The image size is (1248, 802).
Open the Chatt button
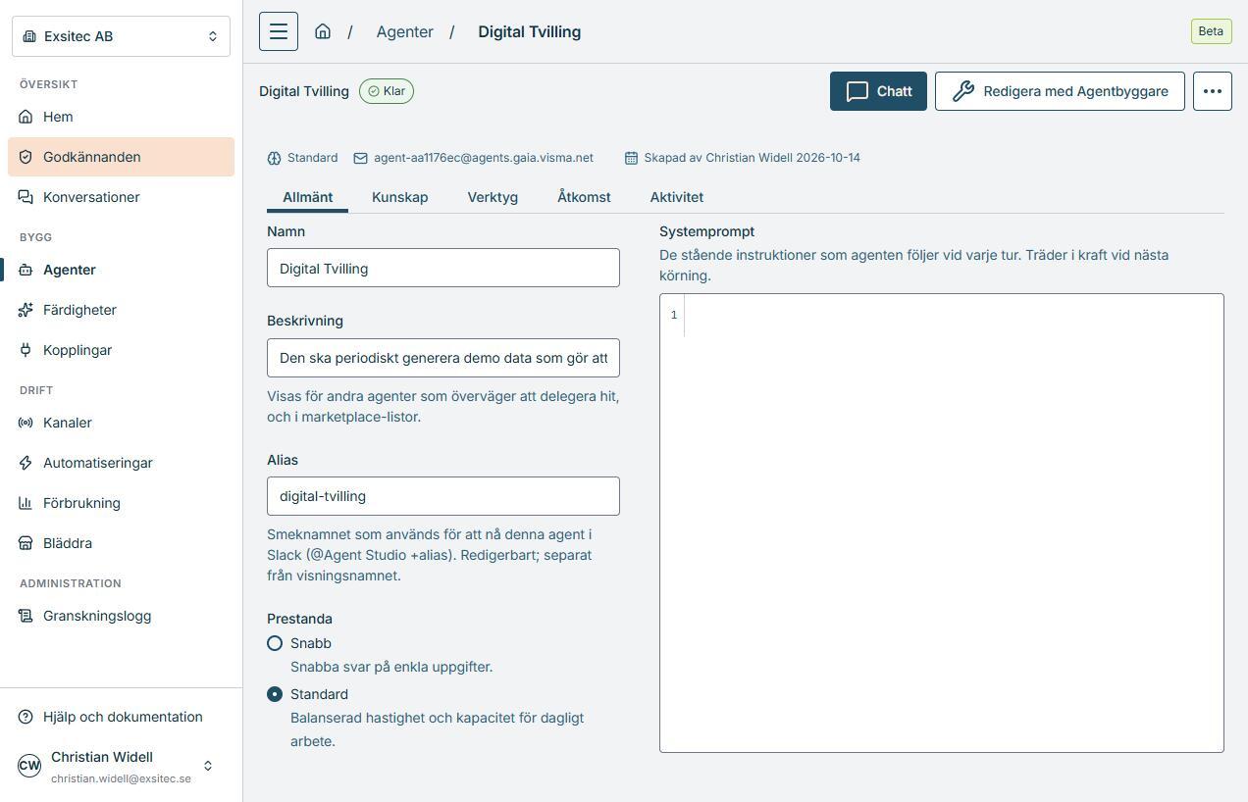[x=878, y=91]
